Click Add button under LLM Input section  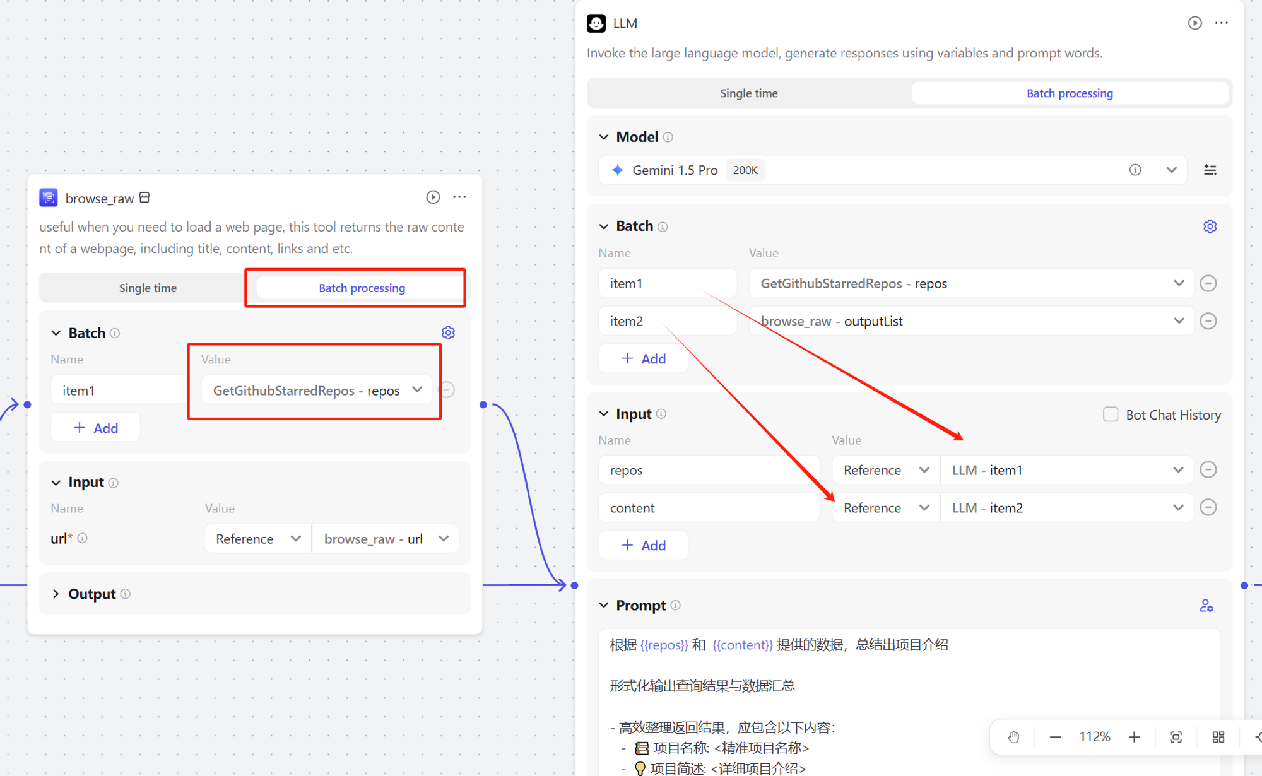[643, 545]
